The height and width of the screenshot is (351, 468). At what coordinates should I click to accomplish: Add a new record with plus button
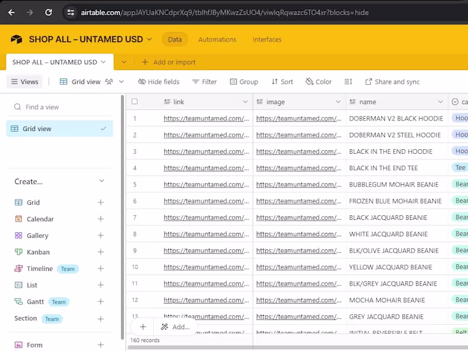pyautogui.click(x=143, y=327)
